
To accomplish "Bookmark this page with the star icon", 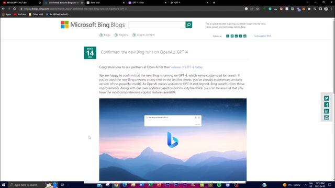I will pos(258,9).
